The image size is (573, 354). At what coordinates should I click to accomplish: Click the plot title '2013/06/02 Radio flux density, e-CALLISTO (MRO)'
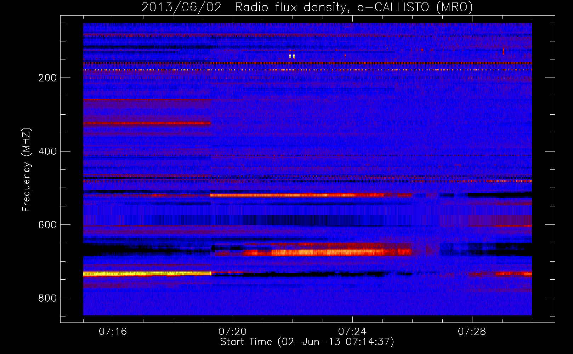(x=307, y=7)
